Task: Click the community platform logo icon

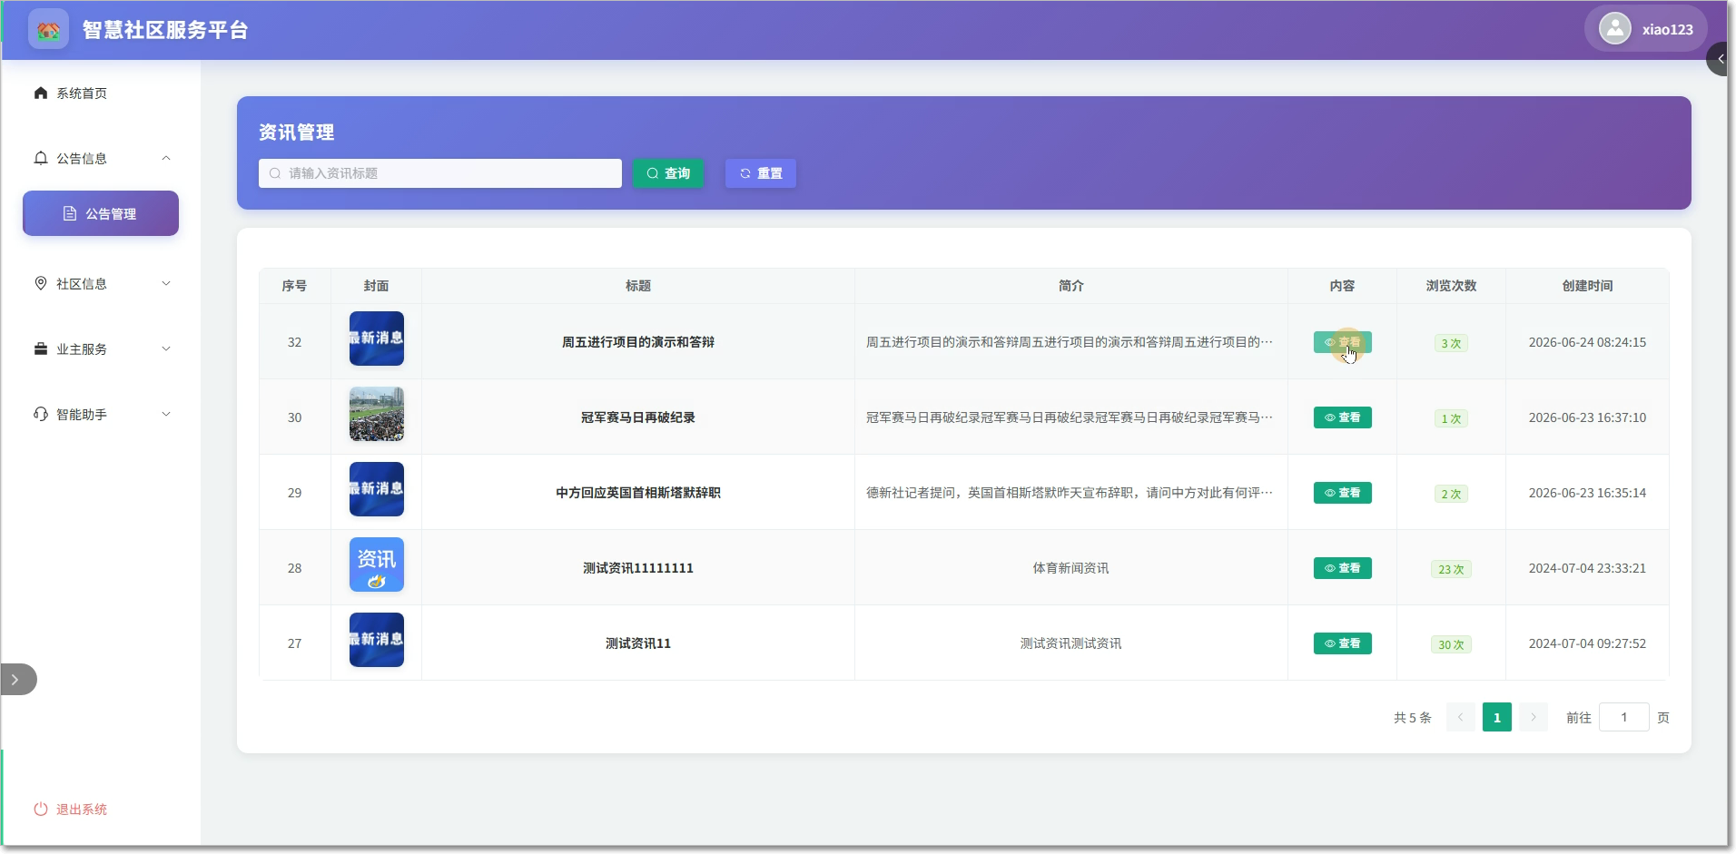Action: [x=48, y=30]
